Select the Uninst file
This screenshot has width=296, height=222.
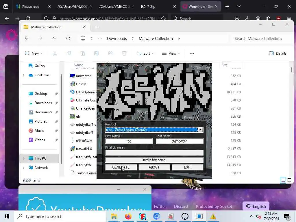(x=81, y=84)
